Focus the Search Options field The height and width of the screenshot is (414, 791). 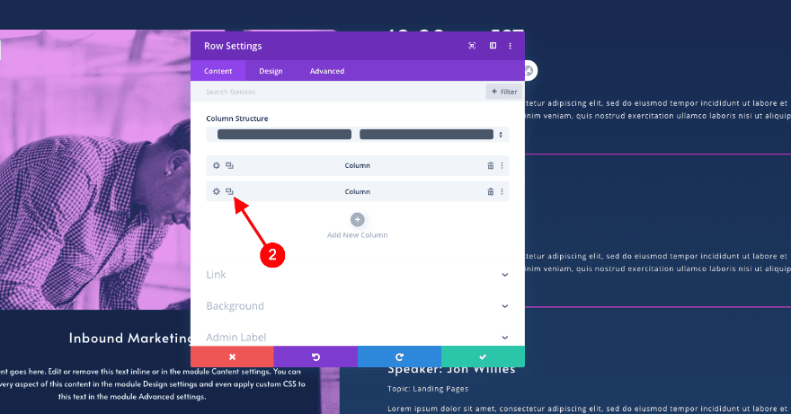point(338,92)
